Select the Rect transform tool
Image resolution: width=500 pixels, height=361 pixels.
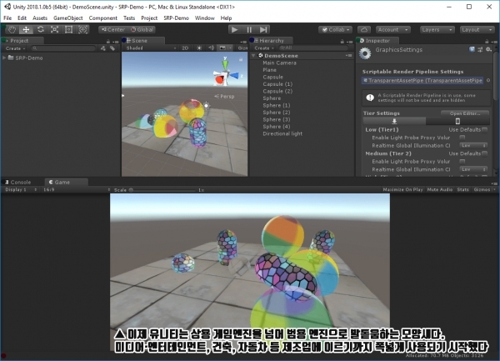(68, 30)
